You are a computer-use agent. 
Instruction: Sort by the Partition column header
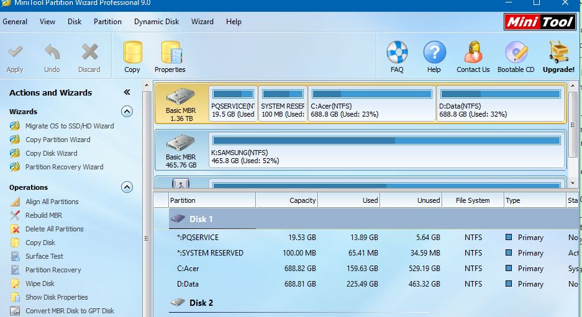click(212, 200)
